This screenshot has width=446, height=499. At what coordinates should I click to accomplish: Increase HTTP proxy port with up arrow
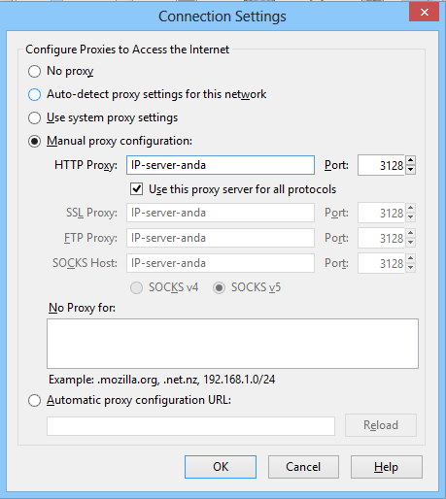pyautogui.click(x=411, y=160)
